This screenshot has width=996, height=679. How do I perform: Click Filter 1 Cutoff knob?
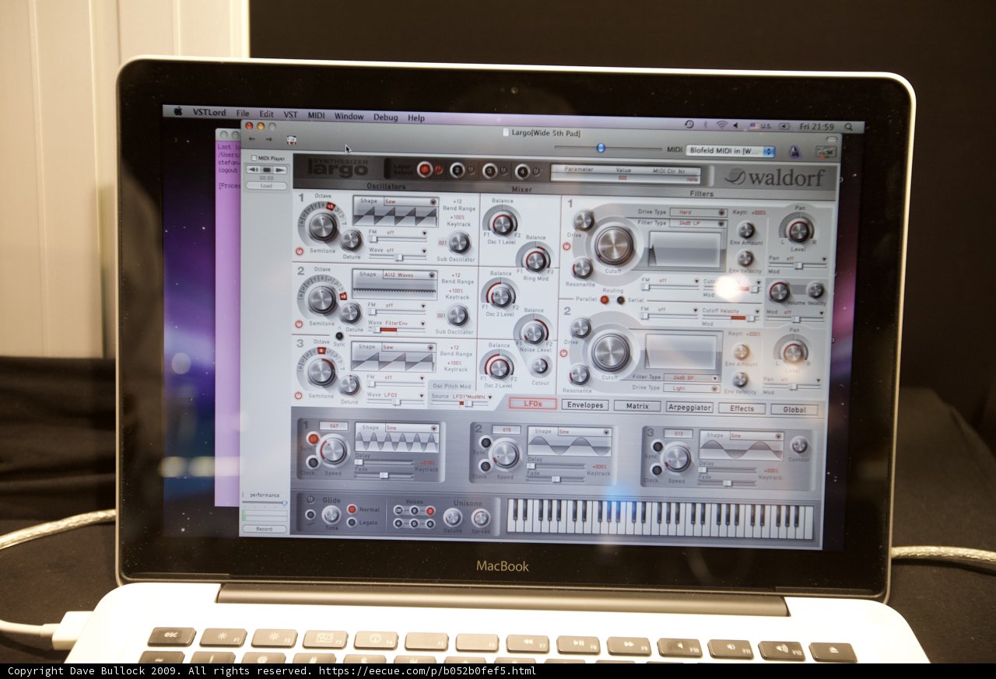[614, 245]
